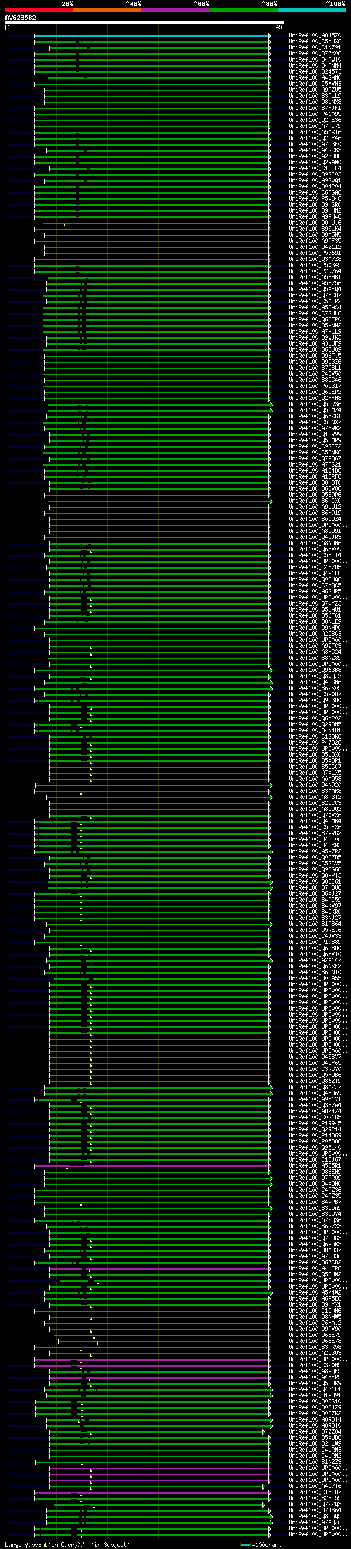Select UniRef100_B9HSR0 label
This screenshot has height=1549, width=351.
[315, 204]
